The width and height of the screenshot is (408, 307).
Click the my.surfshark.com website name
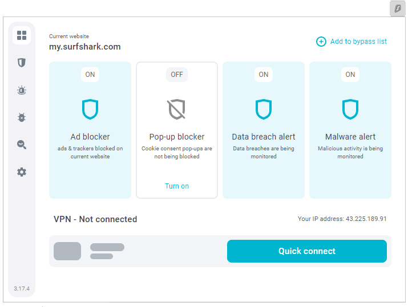[85, 47]
